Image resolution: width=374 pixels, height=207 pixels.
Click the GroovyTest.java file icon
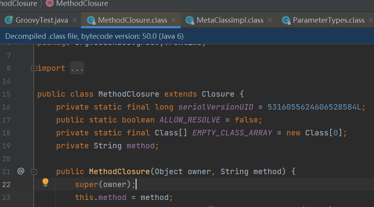9,20
